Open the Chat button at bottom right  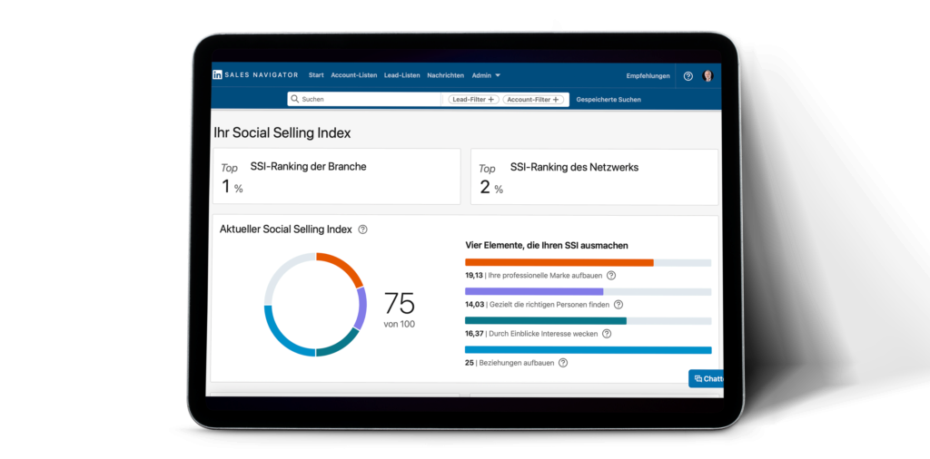click(706, 378)
